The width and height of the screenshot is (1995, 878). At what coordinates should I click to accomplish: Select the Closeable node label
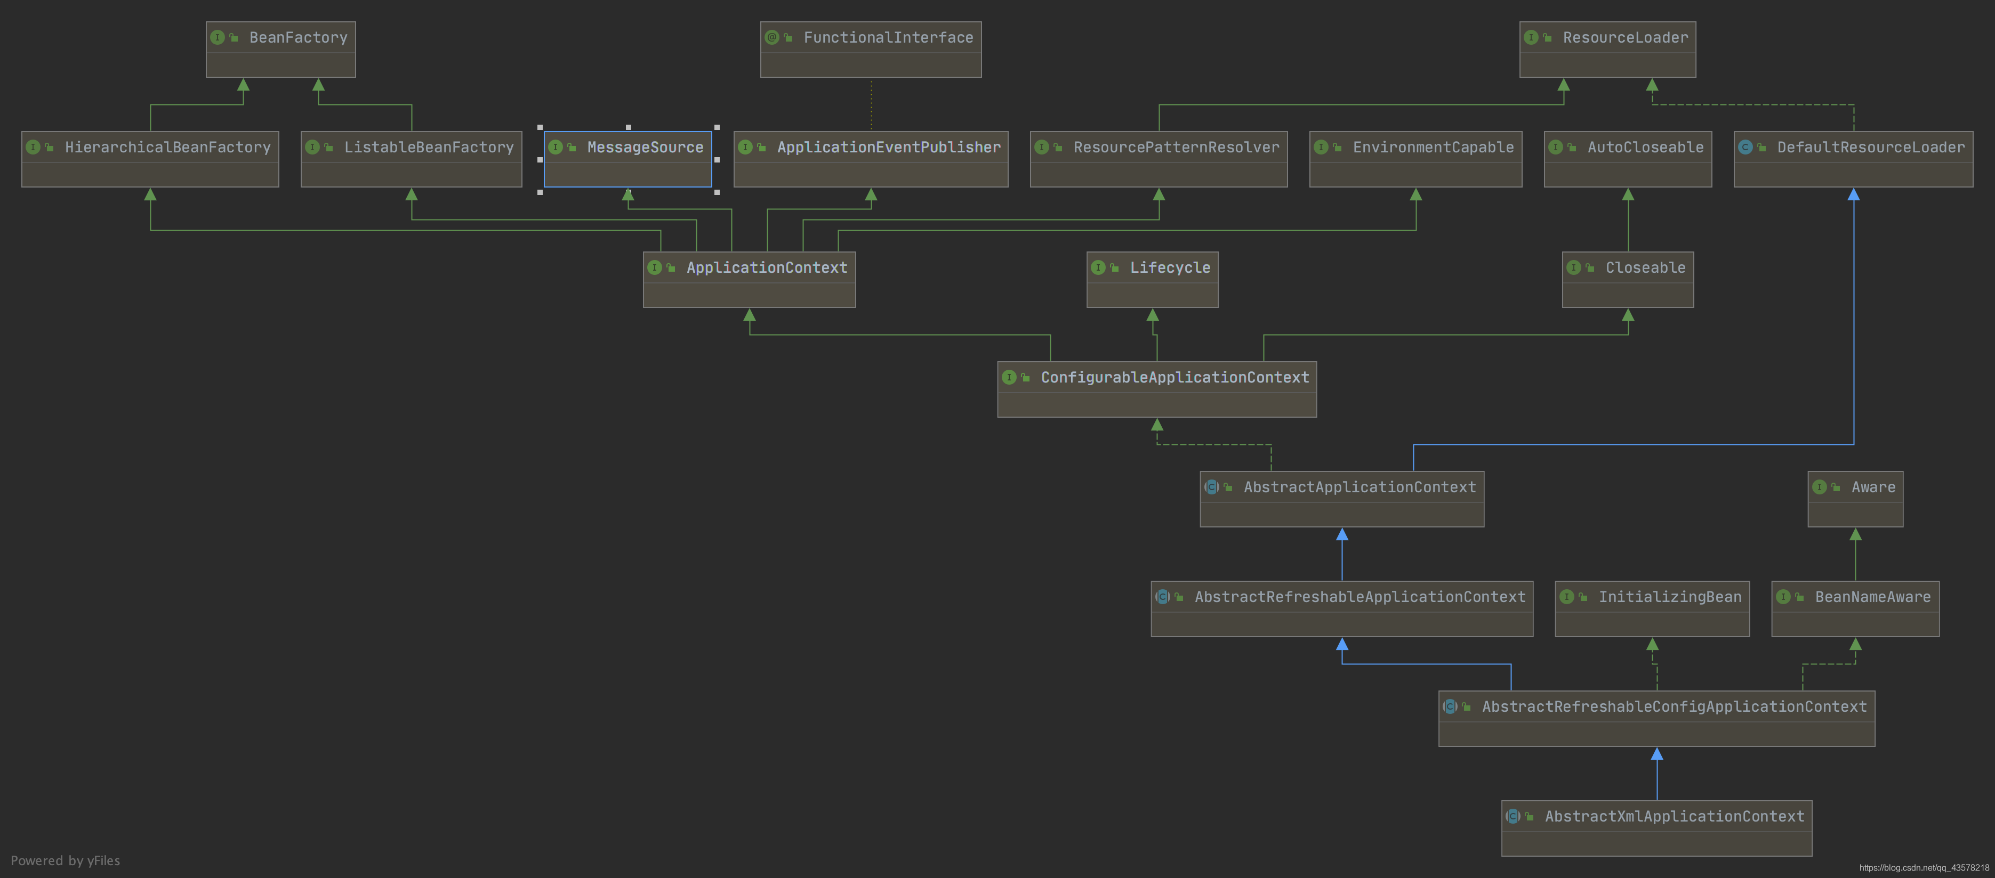coord(1646,268)
